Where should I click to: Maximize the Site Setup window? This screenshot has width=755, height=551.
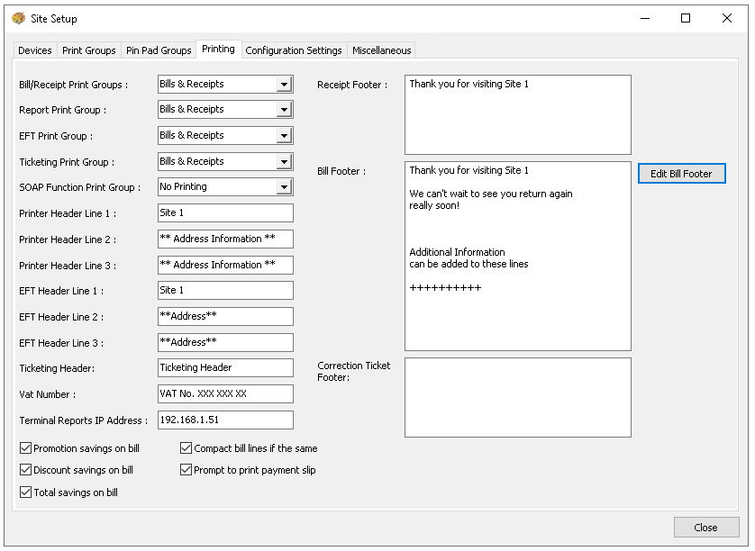click(x=686, y=18)
